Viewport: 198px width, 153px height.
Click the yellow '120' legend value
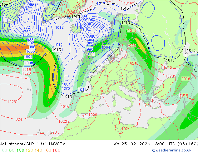click(29, 150)
